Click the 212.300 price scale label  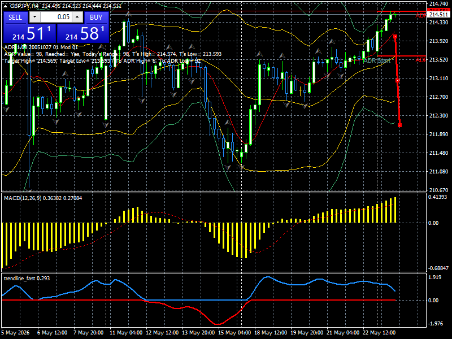coord(439,116)
